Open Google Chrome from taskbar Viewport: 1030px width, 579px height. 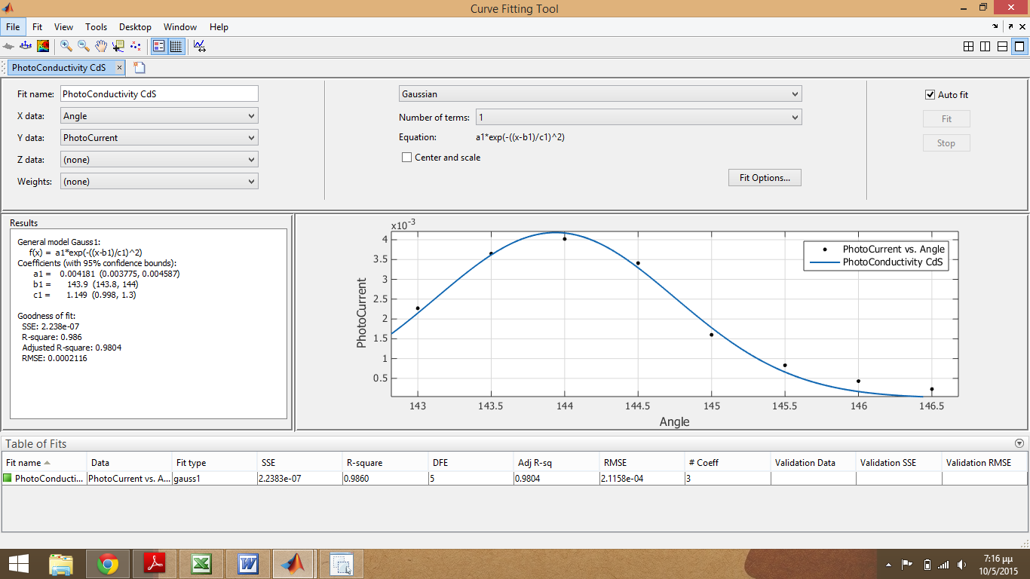coord(108,564)
